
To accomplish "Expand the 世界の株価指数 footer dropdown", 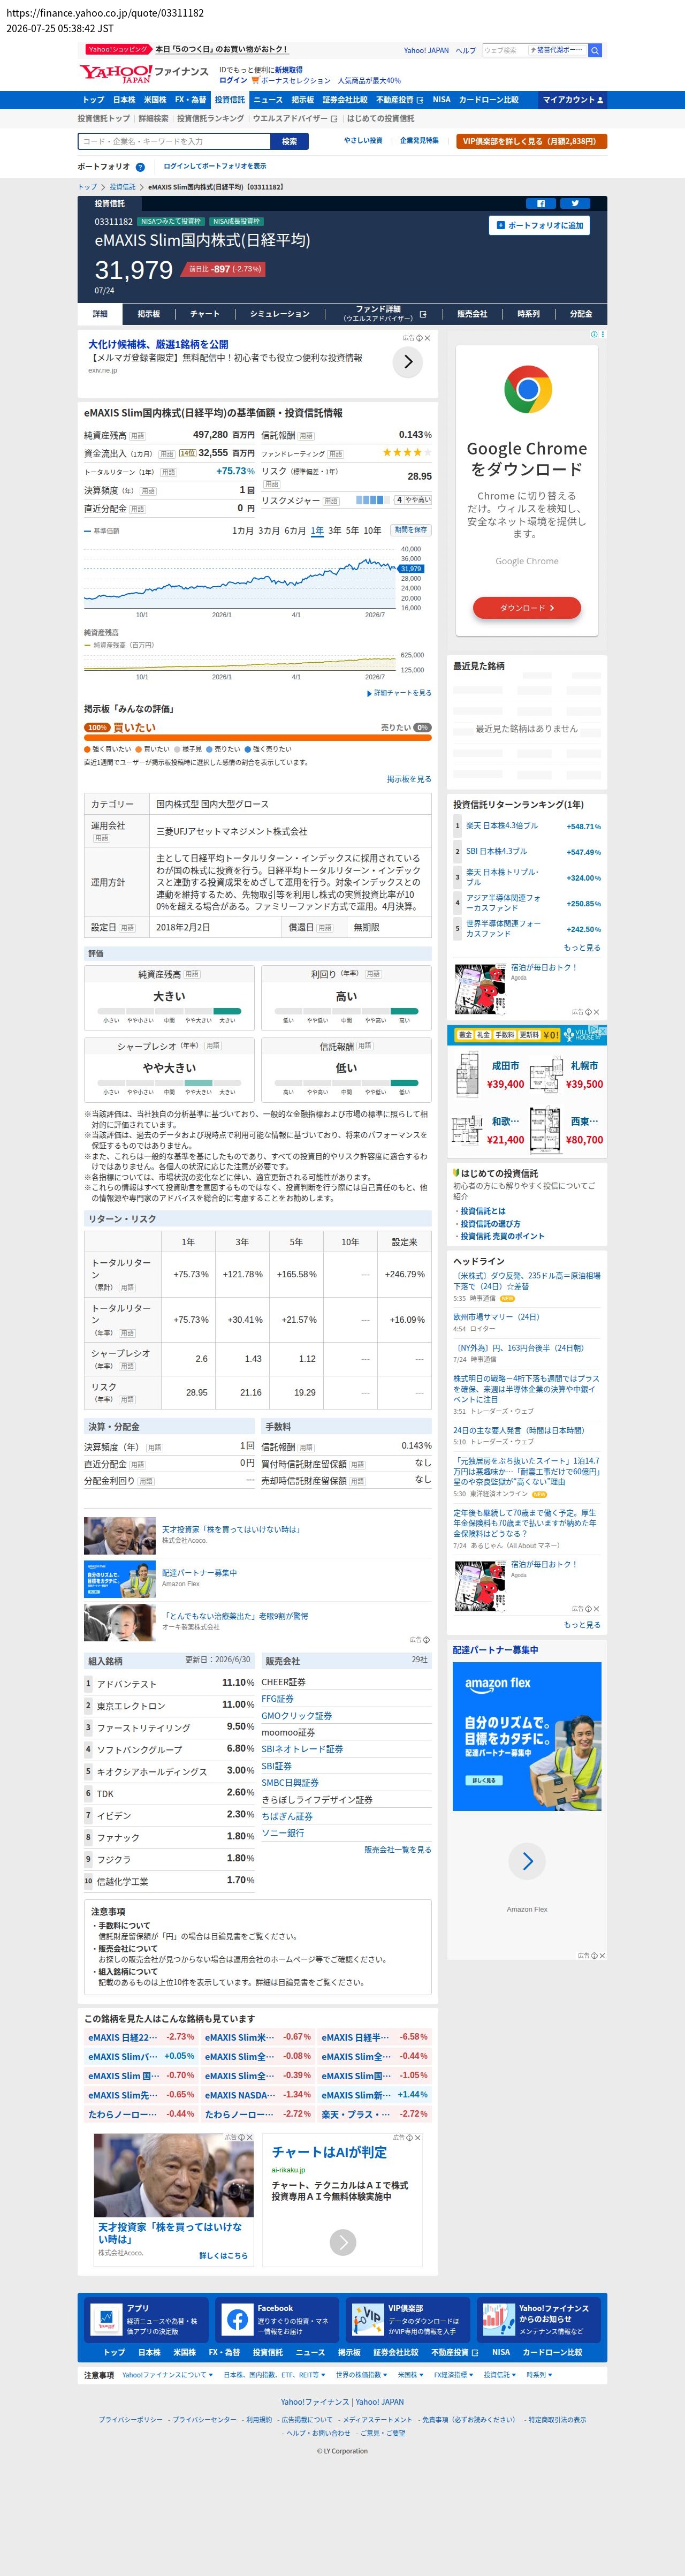I will [x=362, y=2375].
